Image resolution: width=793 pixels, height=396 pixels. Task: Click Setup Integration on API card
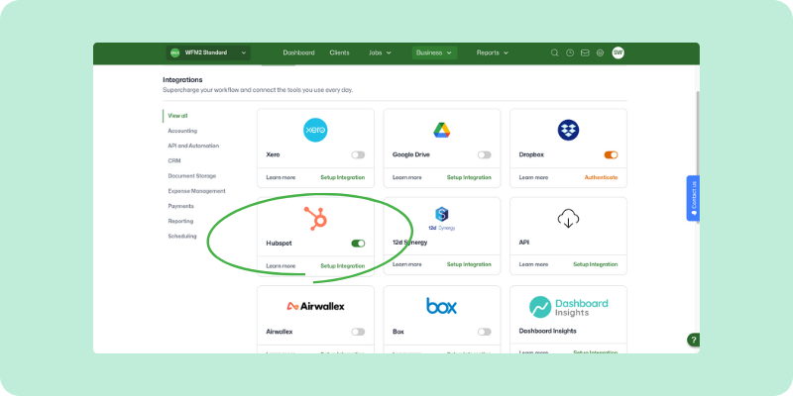(596, 264)
